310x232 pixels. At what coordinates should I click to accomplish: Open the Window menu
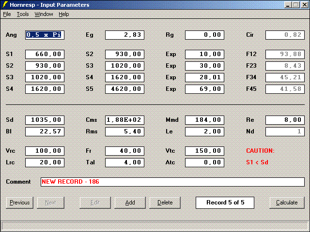point(44,14)
